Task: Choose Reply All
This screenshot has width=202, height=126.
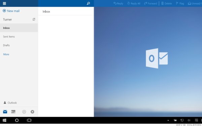Action: coord(134,3)
